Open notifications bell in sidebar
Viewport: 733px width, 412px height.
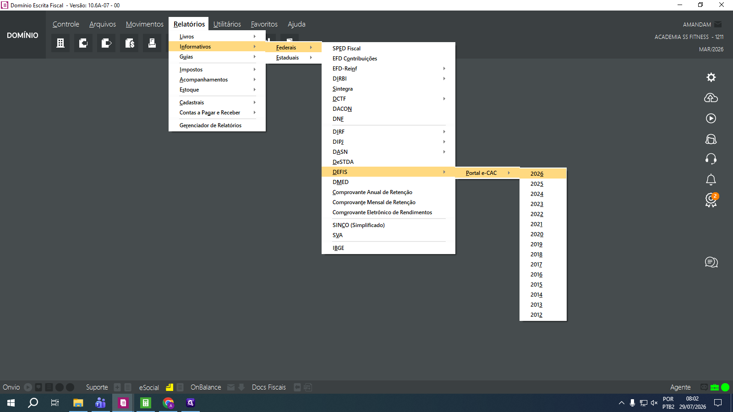[711, 179]
